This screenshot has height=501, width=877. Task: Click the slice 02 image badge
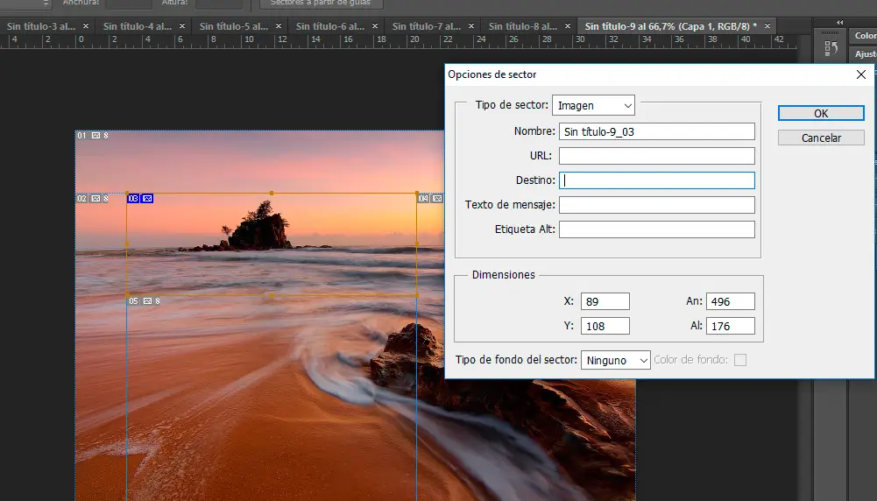95,199
